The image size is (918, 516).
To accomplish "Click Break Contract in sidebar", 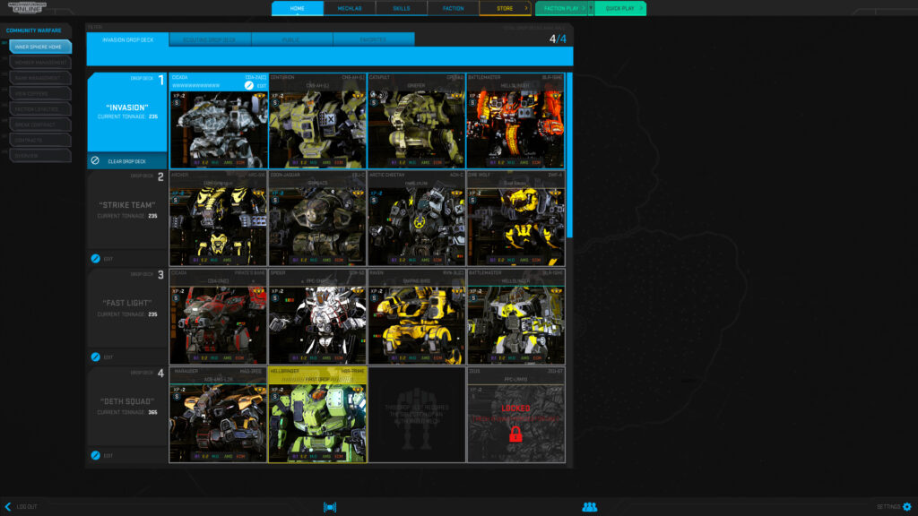I will click(40, 125).
